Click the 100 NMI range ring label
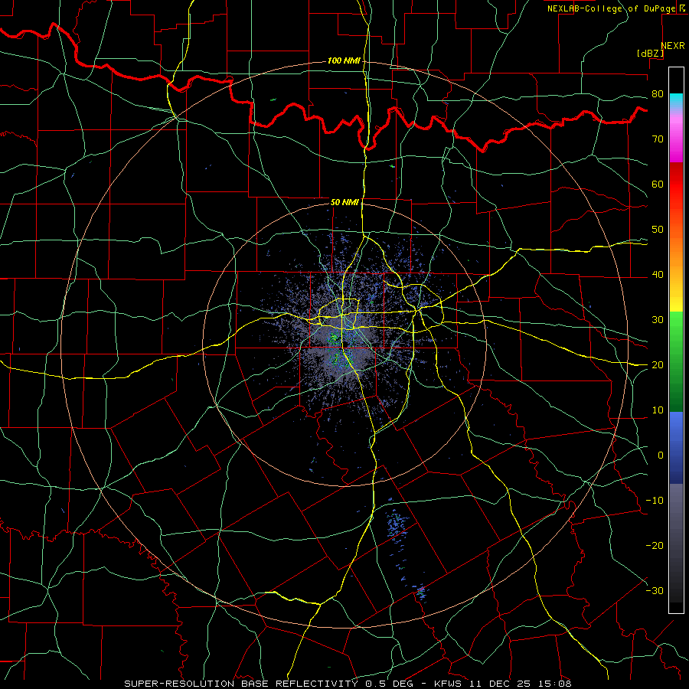 tap(344, 60)
